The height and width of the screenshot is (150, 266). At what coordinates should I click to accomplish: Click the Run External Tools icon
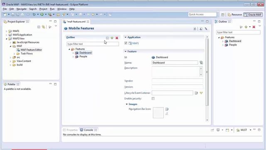[50, 15]
